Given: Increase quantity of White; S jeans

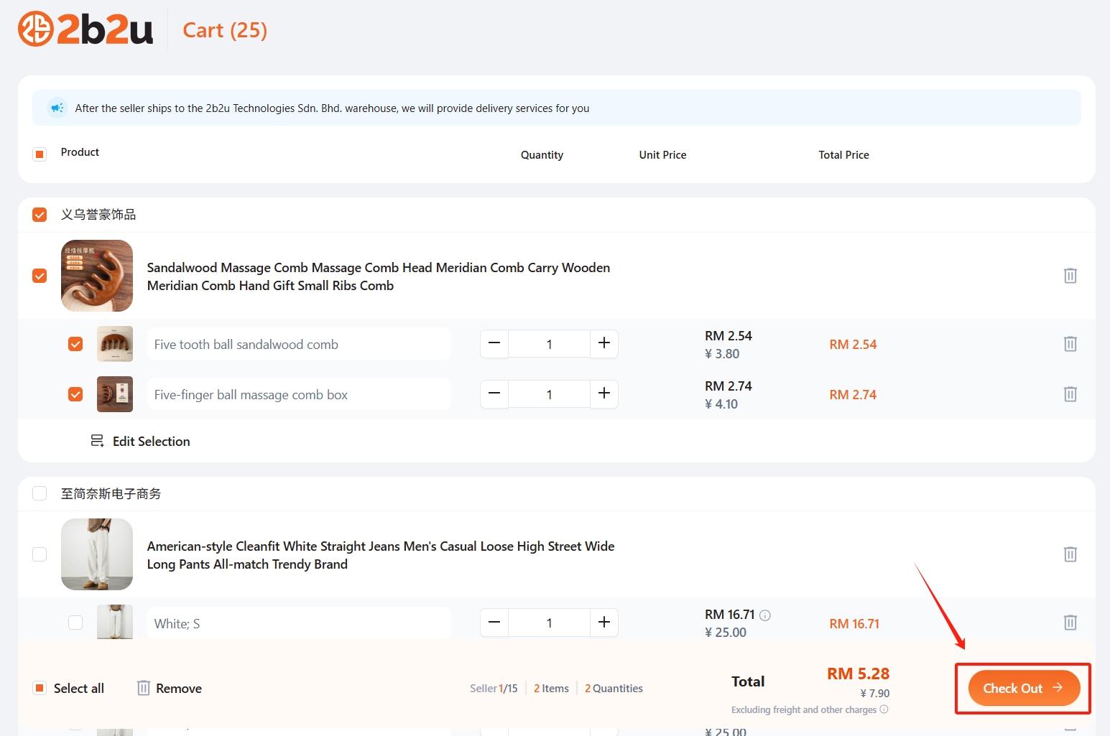Looking at the screenshot, I should pos(603,623).
